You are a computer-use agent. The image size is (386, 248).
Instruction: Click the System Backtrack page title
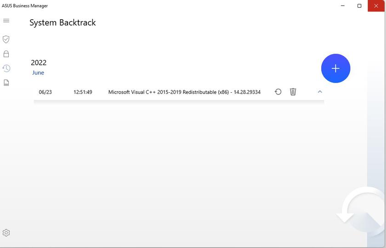click(x=62, y=23)
